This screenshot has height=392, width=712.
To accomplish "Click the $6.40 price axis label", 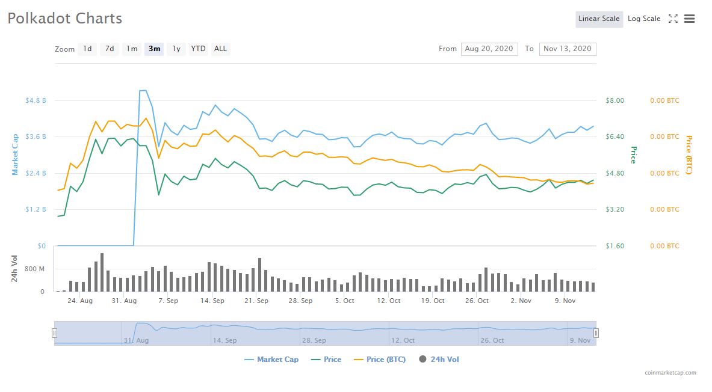I will tap(615, 136).
